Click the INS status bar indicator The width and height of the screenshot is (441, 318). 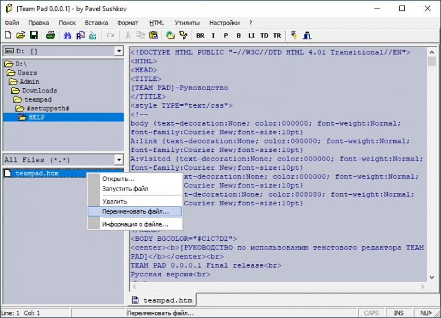point(399,313)
